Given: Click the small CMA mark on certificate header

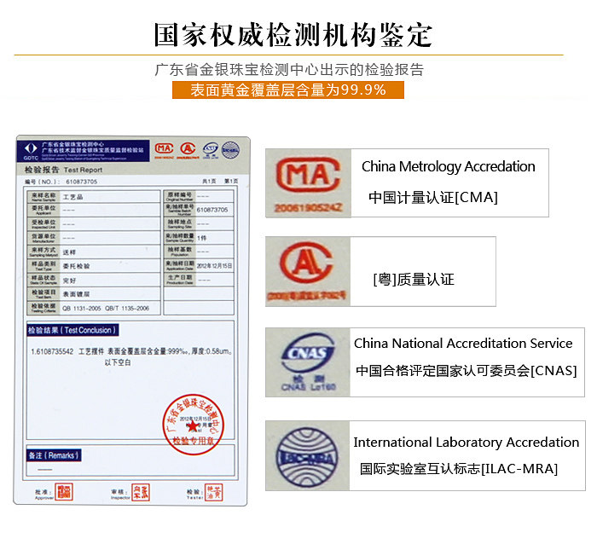Looking at the screenshot, I should click(162, 150).
